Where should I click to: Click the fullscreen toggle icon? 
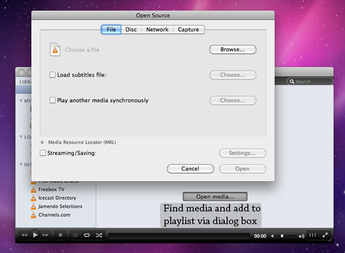click(325, 235)
